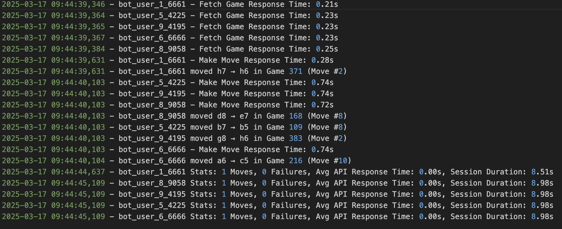562x229 pixels.
Task: Select the bot_user_5_4225 Fetch Game 0.23s line
Action: (x=170, y=16)
